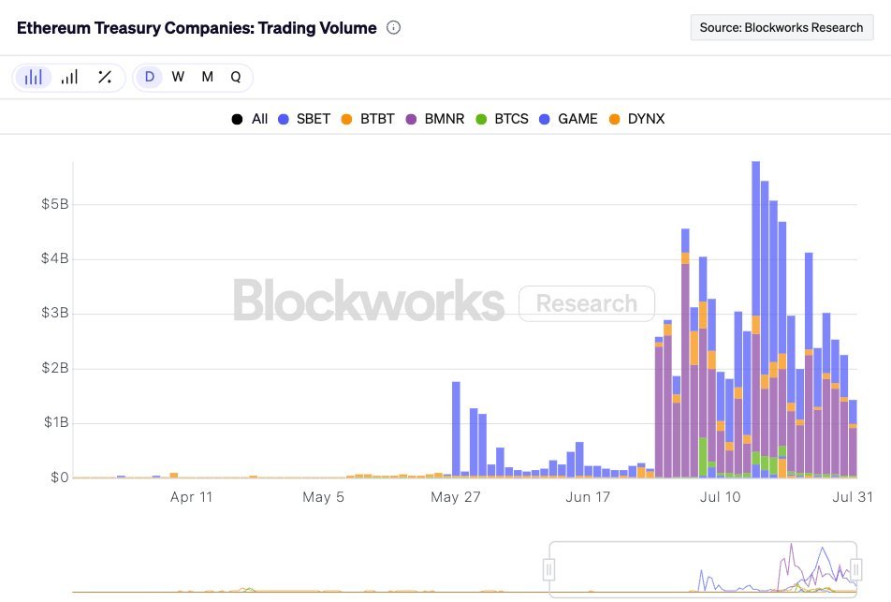Click the info icon beside the chart title
The image size is (891, 602).
click(393, 27)
